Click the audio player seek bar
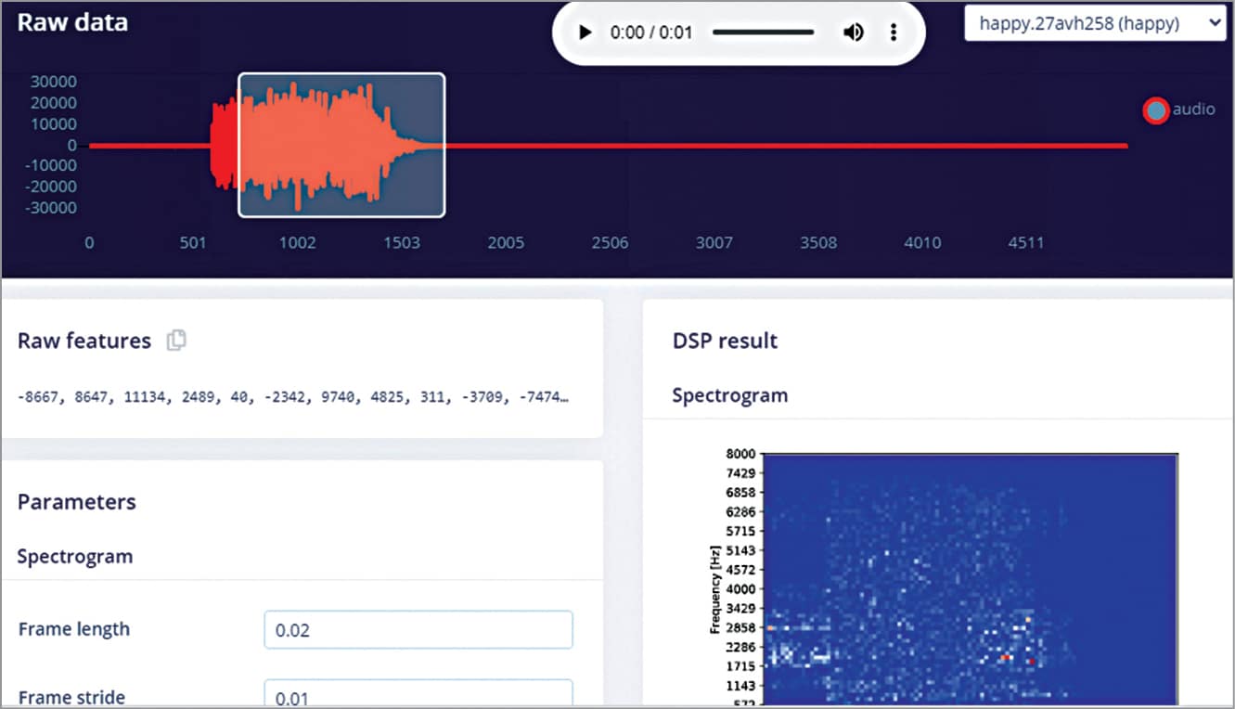Screen dimensions: 1235x709 click(763, 32)
